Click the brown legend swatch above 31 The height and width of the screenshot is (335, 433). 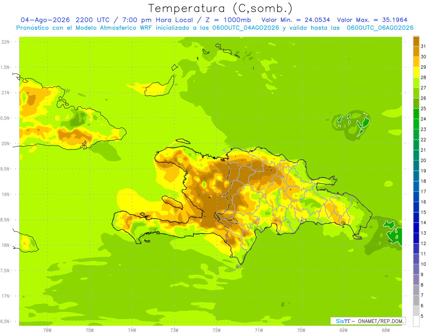point(416,41)
